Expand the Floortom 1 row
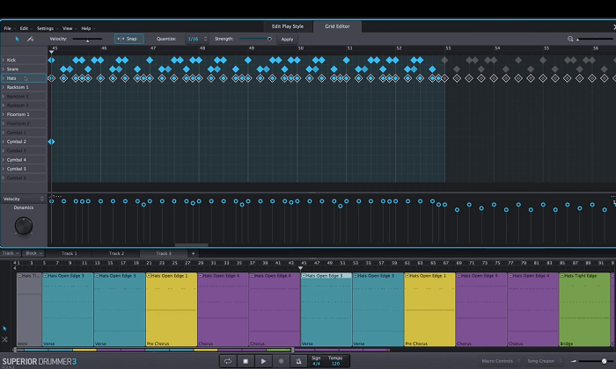 click(4, 114)
